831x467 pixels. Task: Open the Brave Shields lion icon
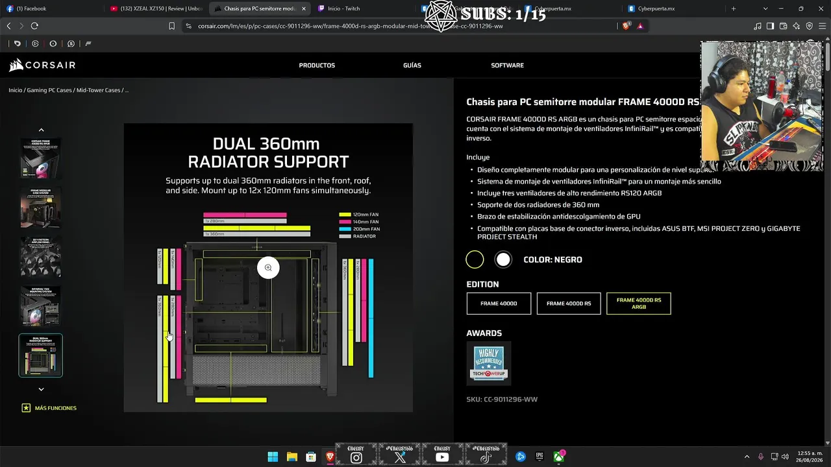pyautogui.click(x=626, y=26)
